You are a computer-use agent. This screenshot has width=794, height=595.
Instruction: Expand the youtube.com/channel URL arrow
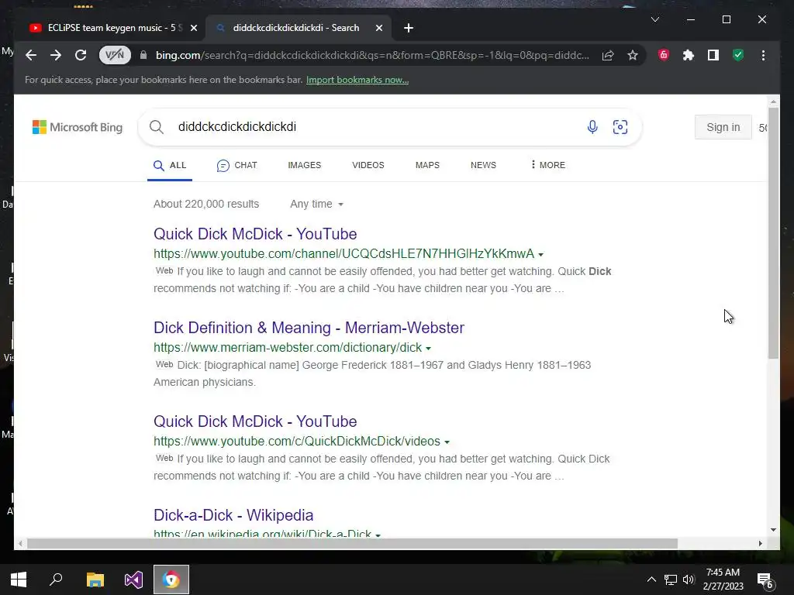click(540, 254)
